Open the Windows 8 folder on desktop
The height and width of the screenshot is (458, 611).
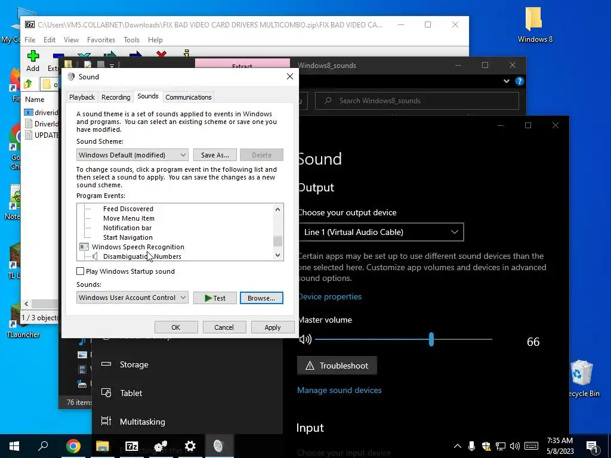point(535,25)
